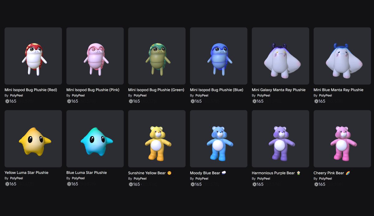Click Robux icon for Moody Blue Bear
Screen dimensions: 374x216
pyautogui.click(x=192, y=184)
